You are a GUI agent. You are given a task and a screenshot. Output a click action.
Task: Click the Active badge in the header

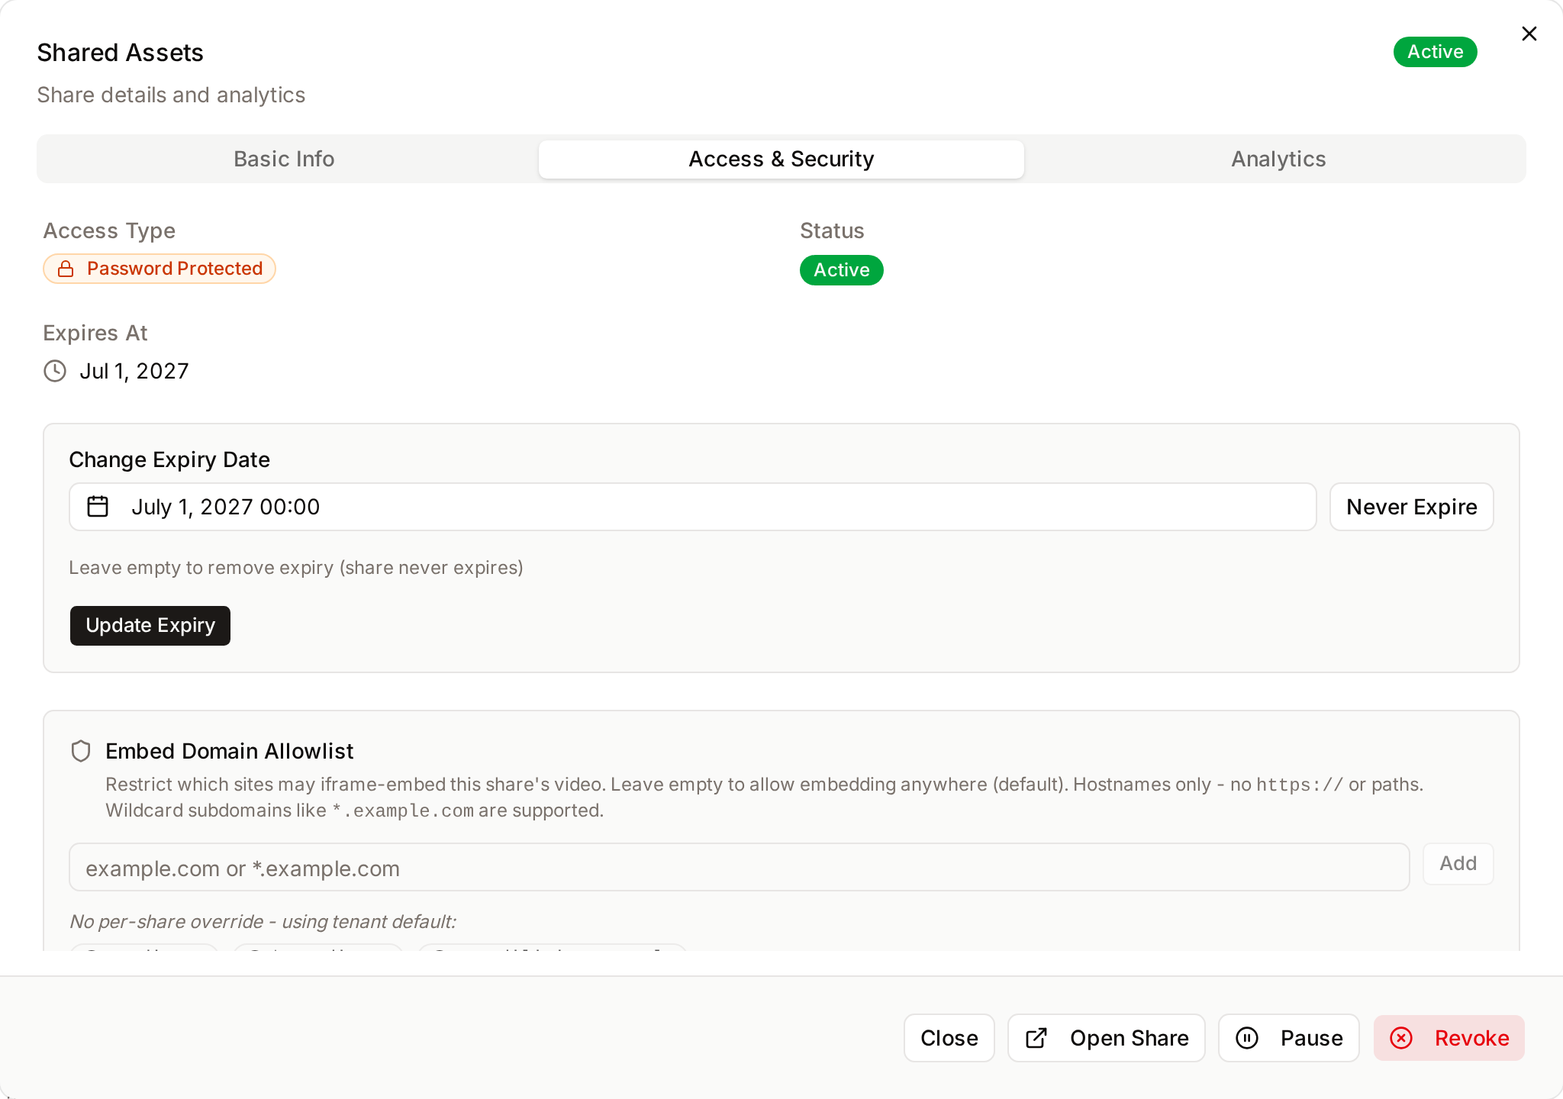(1435, 52)
